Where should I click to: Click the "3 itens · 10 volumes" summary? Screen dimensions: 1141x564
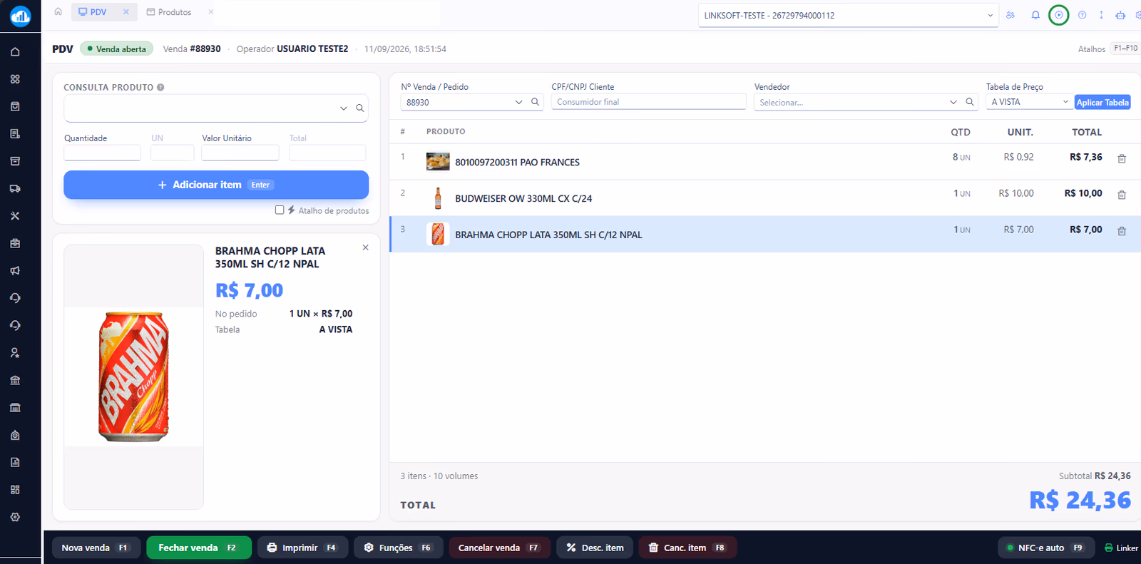439,476
